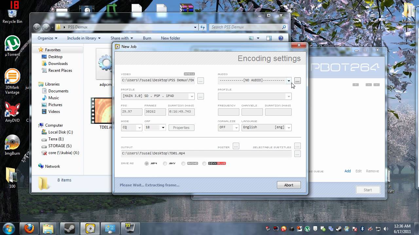The height and width of the screenshot is (235, 419).
Task: Refresh the PSS Demux folder address bar
Action: click(203, 27)
